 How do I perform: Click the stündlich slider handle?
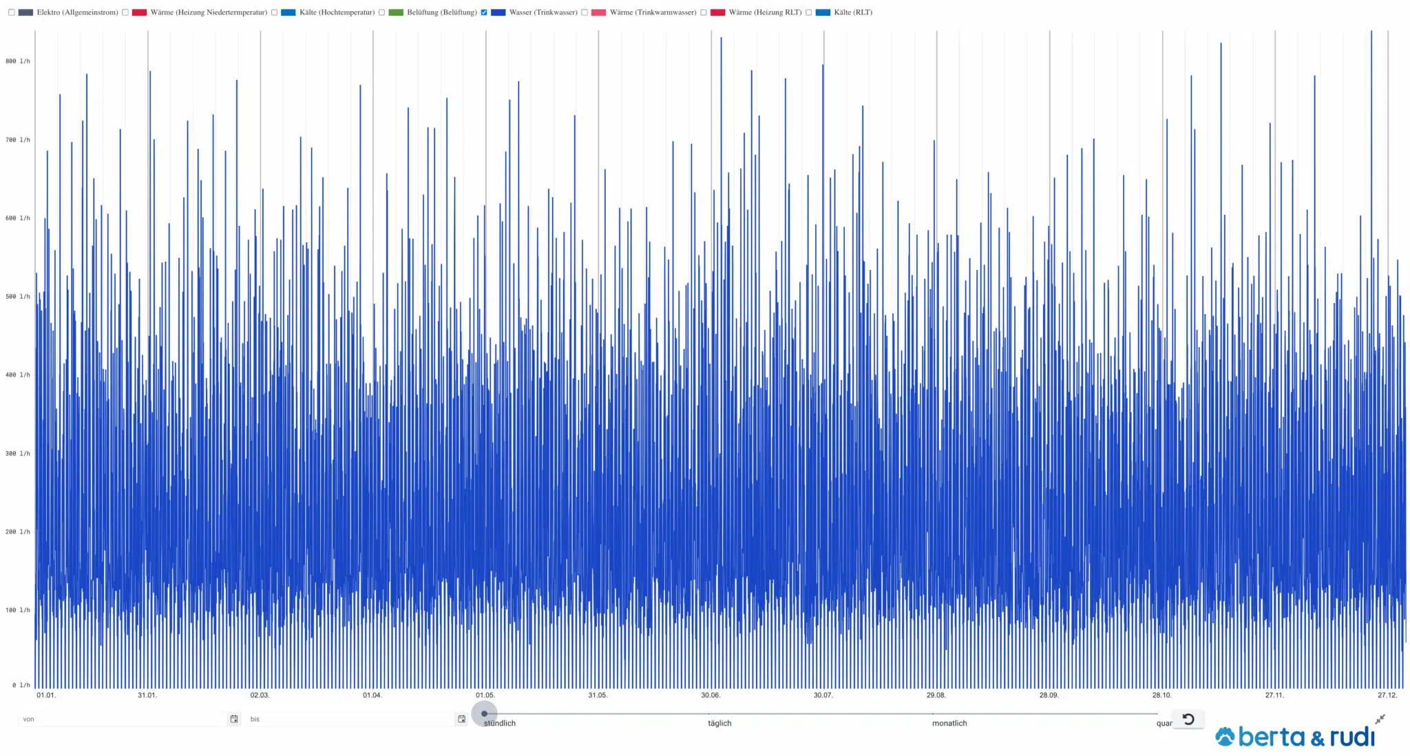coord(484,713)
